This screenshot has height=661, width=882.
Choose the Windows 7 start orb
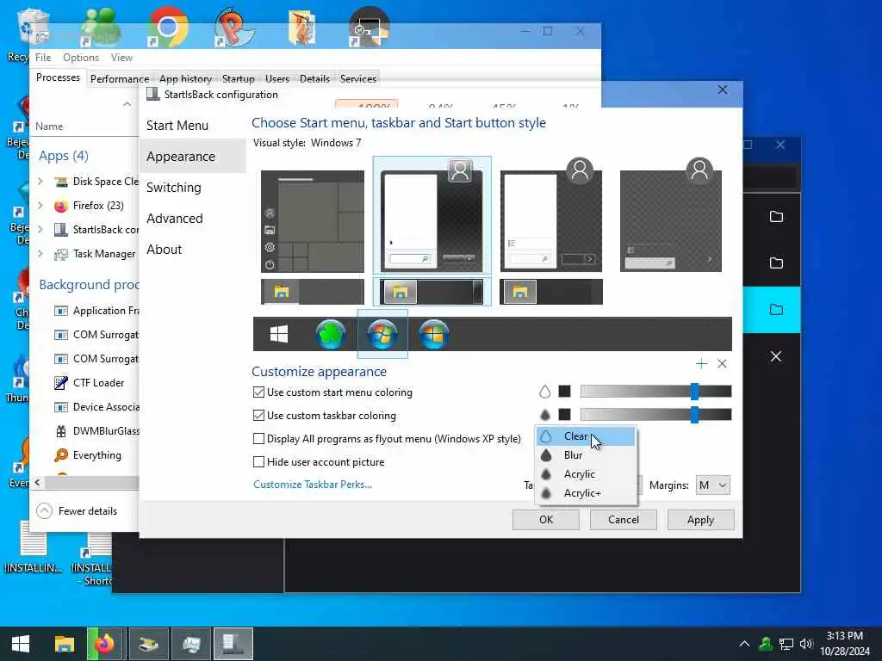coord(382,334)
